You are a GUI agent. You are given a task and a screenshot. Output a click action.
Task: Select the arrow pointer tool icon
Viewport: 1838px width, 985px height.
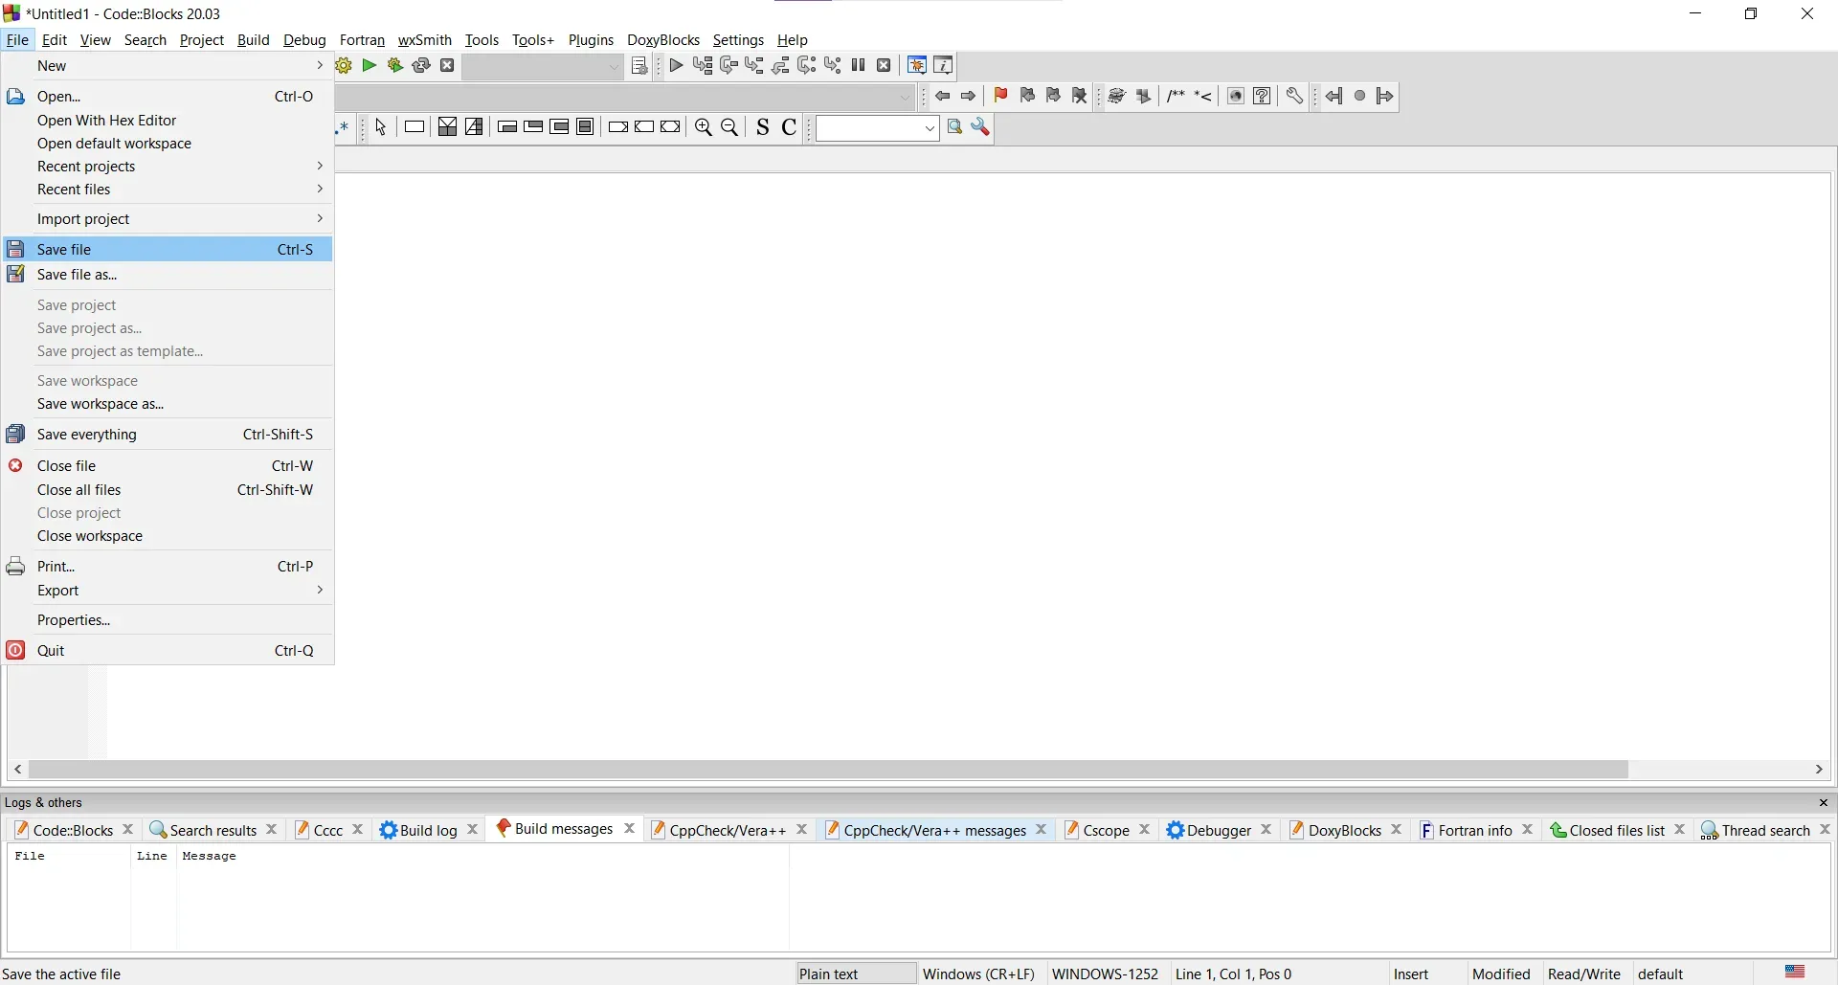382,128
